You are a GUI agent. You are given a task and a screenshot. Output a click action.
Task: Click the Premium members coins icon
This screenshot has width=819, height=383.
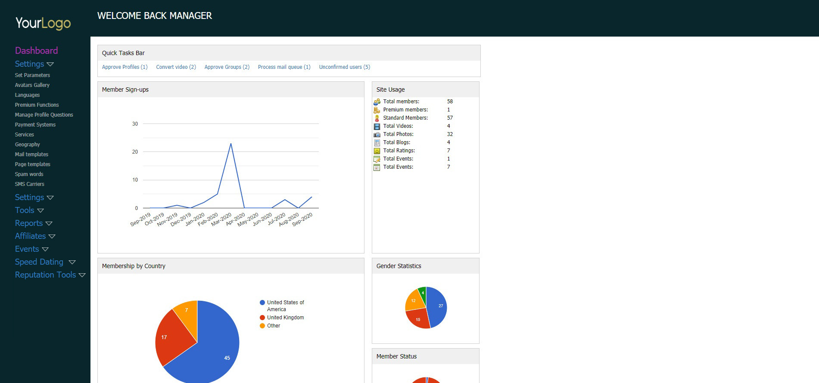377,110
